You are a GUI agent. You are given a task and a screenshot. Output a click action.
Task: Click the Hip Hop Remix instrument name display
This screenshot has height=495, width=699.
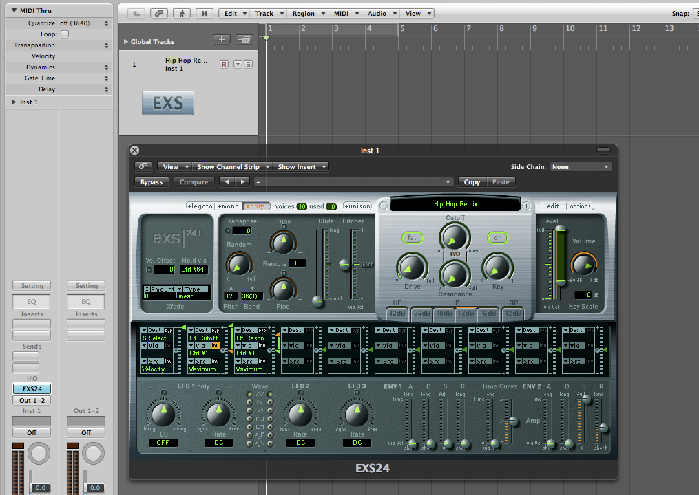[455, 204]
